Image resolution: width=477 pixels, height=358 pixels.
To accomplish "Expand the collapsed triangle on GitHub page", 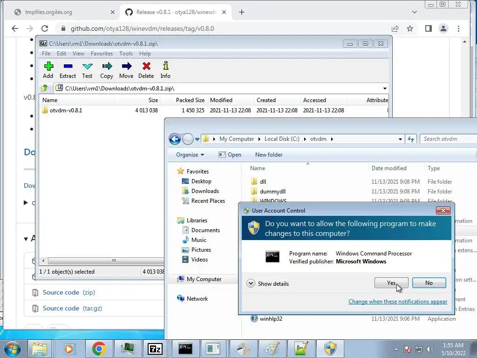I will pos(26,203).
